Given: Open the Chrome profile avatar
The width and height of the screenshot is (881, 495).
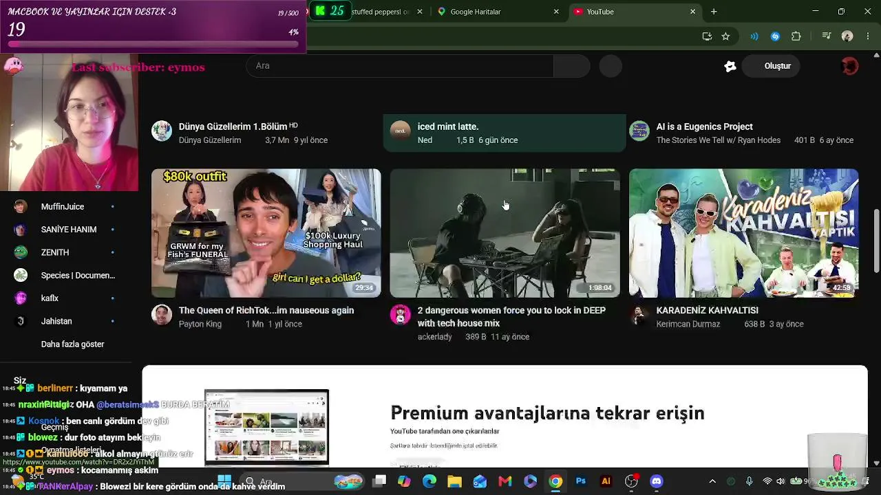Looking at the screenshot, I should coord(847,36).
